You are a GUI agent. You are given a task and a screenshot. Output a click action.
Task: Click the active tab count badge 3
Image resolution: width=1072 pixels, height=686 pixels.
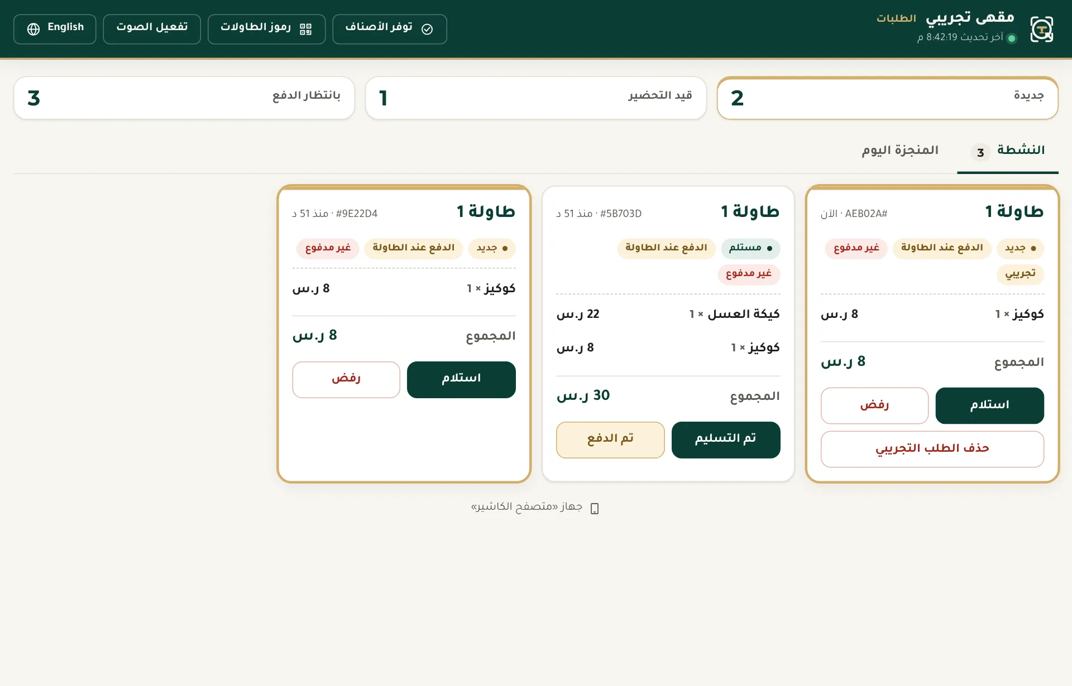click(980, 152)
